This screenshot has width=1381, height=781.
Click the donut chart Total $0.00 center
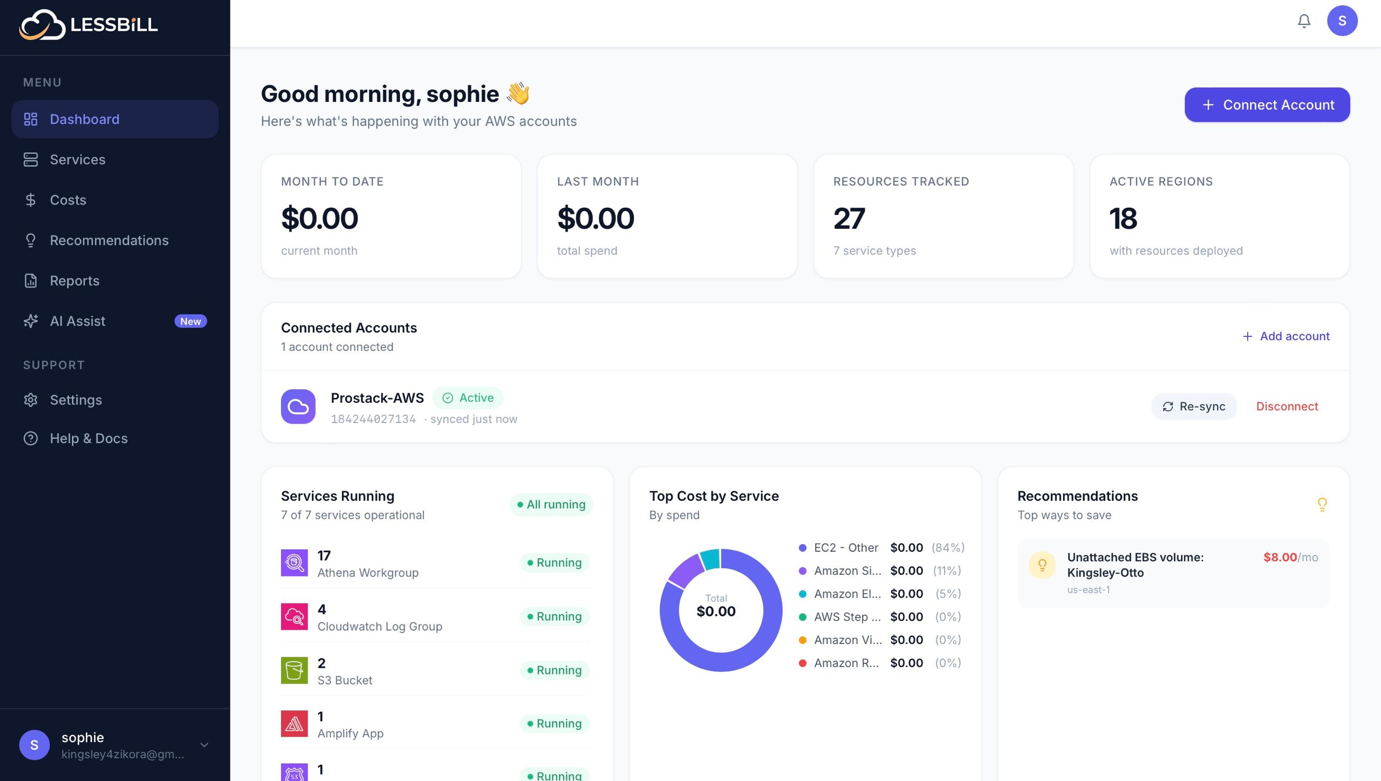point(716,606)
